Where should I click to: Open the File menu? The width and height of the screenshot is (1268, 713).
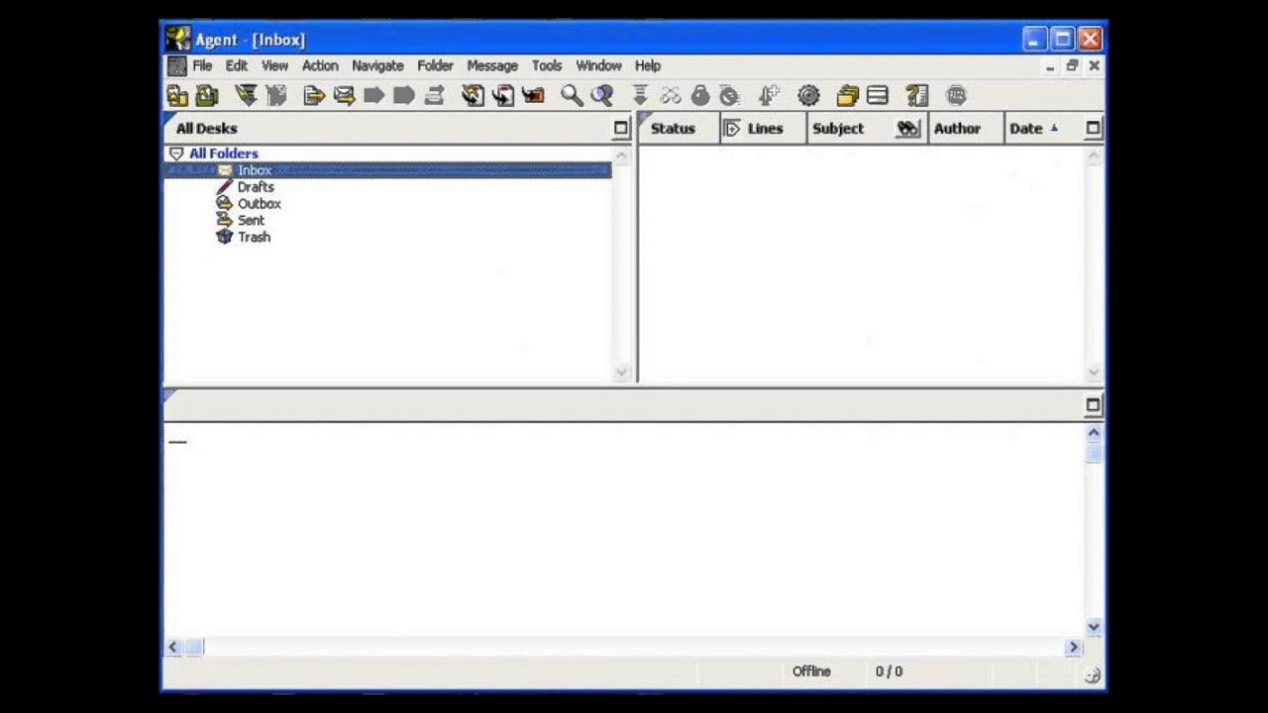(x=202, y=65)
